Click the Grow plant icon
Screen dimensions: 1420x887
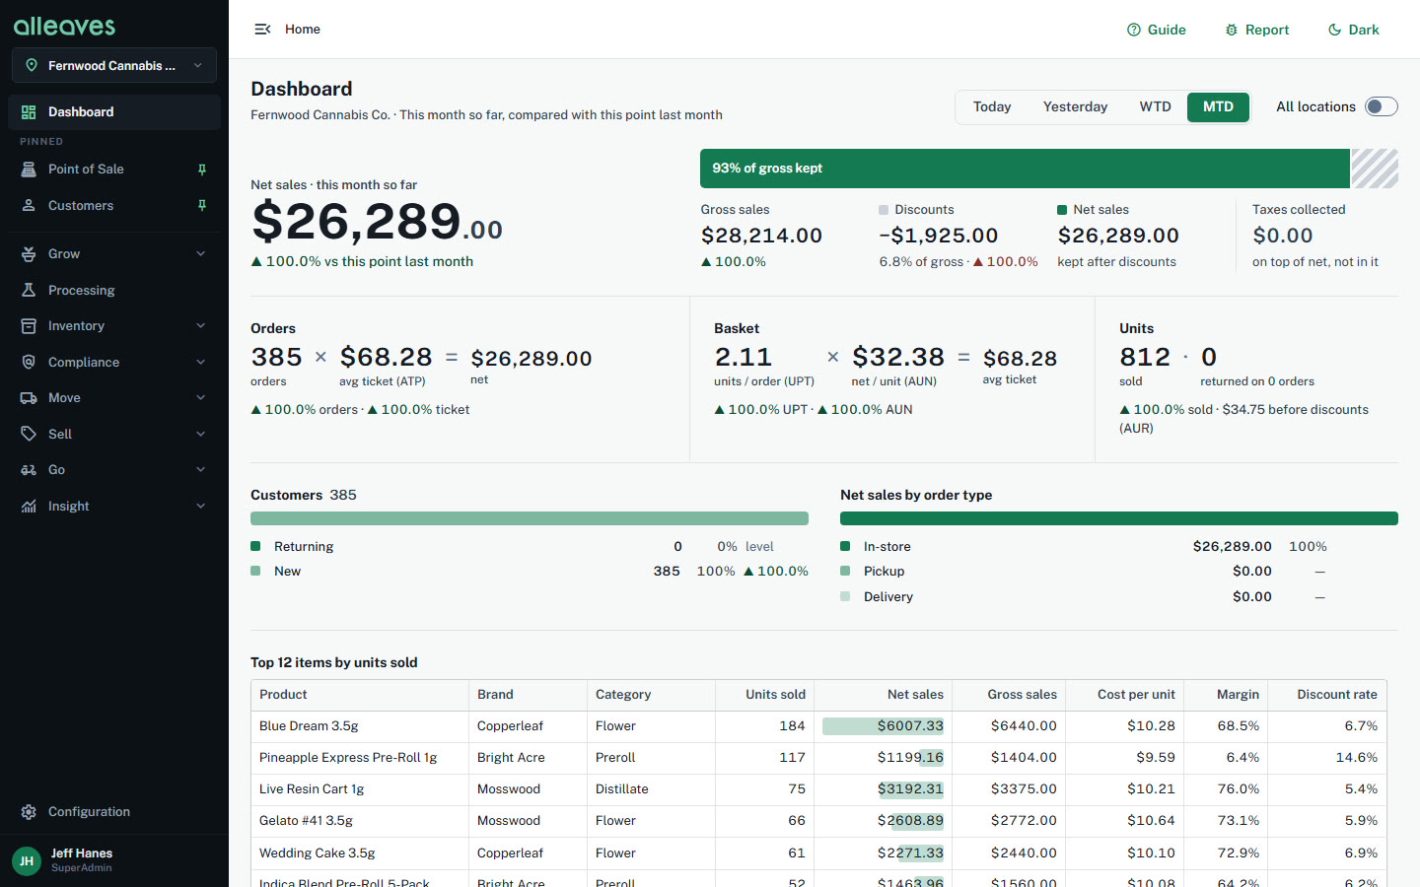pyautogui.click(x=29, y=254)
